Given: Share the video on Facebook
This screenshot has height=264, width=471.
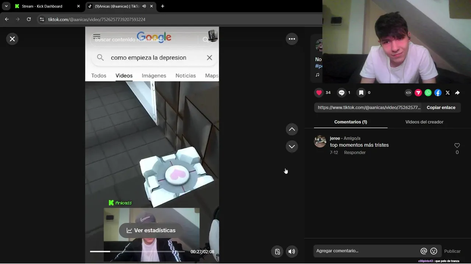Looking at the screenshot, I should (438, 93).
